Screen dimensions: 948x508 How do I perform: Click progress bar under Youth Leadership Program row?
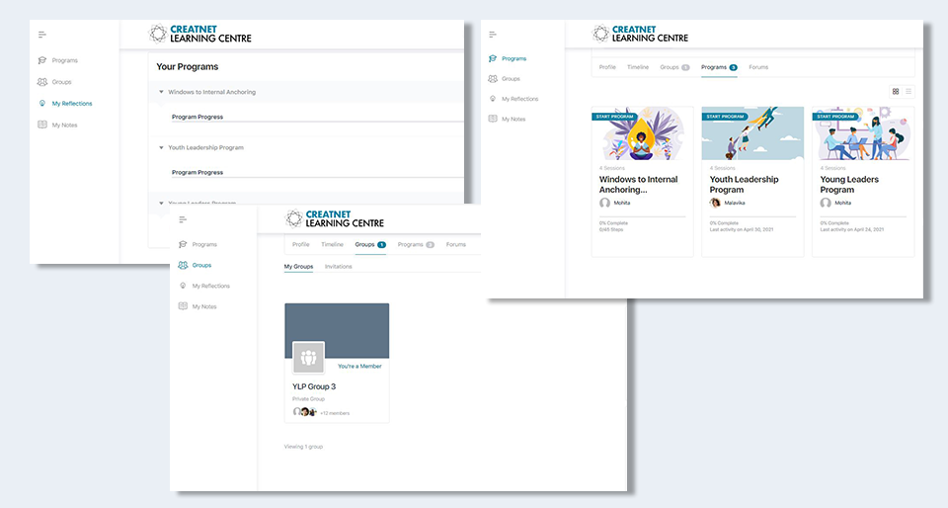point(318,177)
